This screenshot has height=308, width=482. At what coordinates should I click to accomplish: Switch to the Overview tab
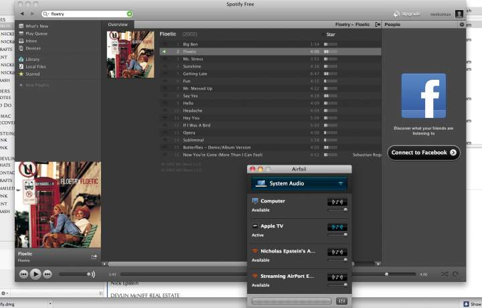[118, 24]
